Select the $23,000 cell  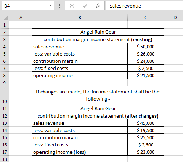pyautogui.click(x=145, y=152)
